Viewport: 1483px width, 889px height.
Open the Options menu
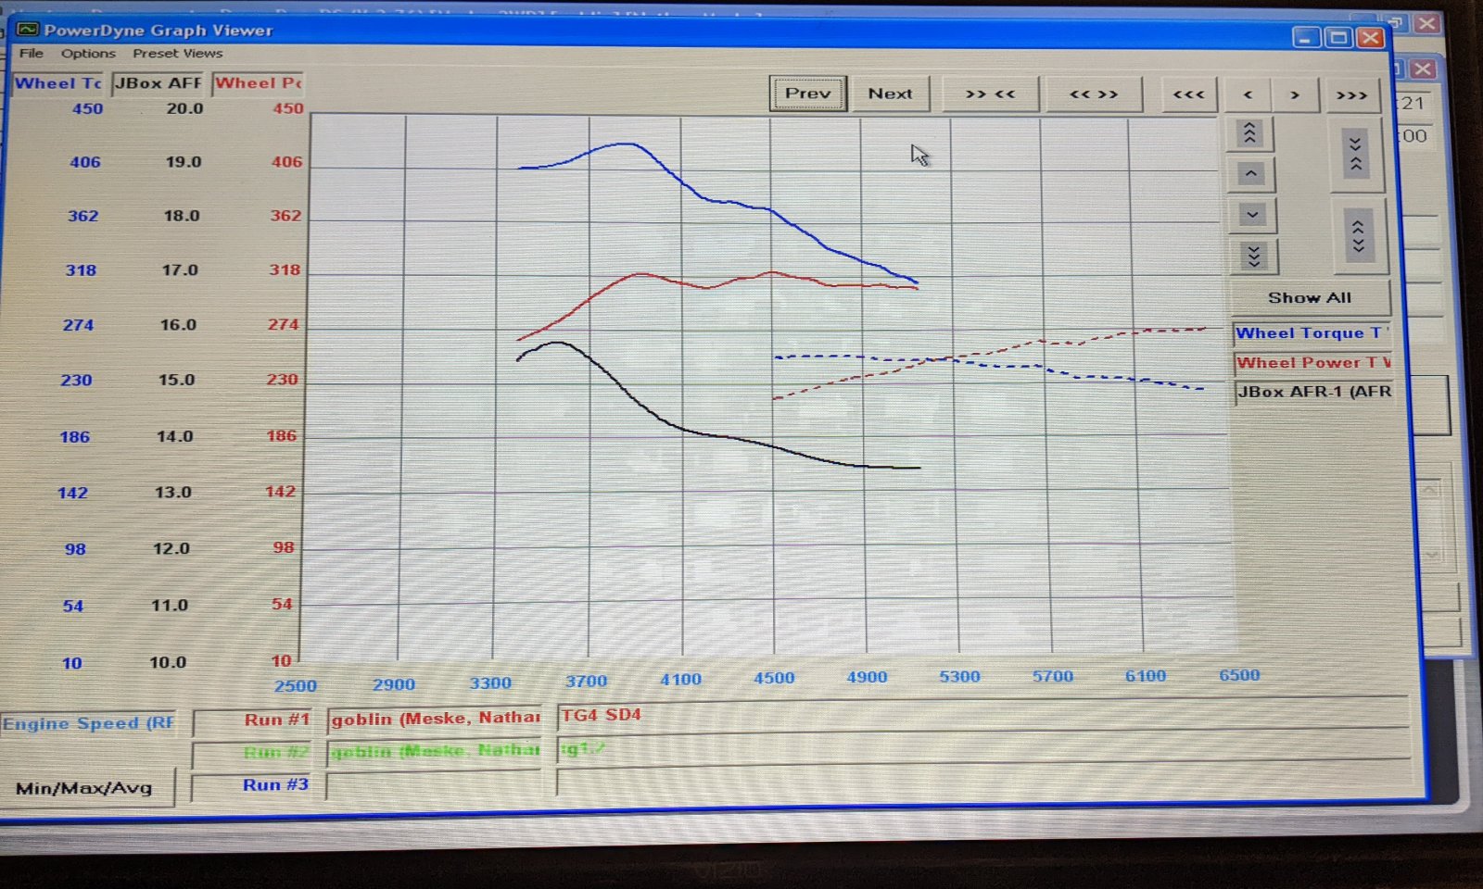(x=88, y=54)
